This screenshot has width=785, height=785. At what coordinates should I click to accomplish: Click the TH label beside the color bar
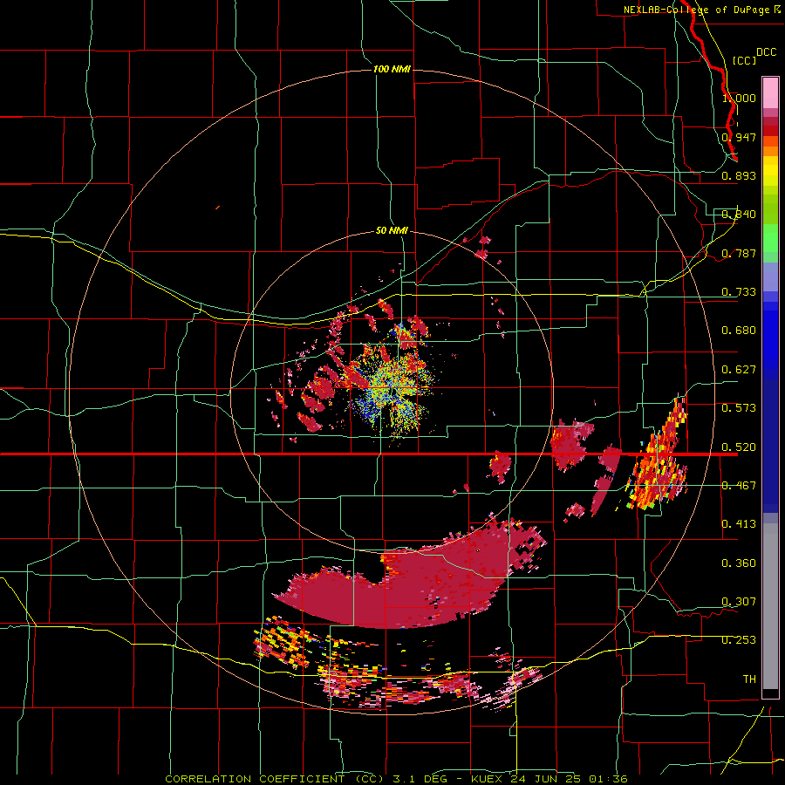point(749,679)
